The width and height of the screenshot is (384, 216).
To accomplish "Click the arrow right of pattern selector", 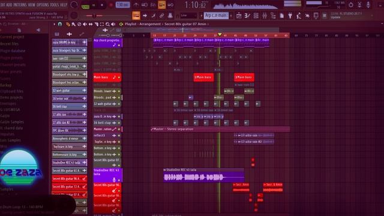I will 231,16.
